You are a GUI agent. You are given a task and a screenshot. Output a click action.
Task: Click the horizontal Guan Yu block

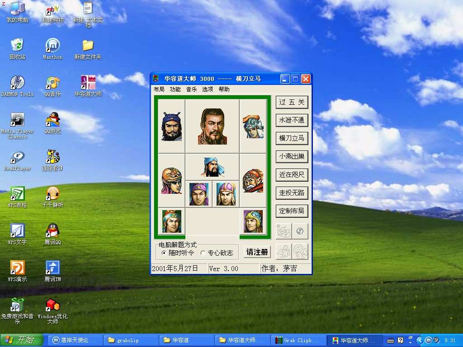(213, 167)
